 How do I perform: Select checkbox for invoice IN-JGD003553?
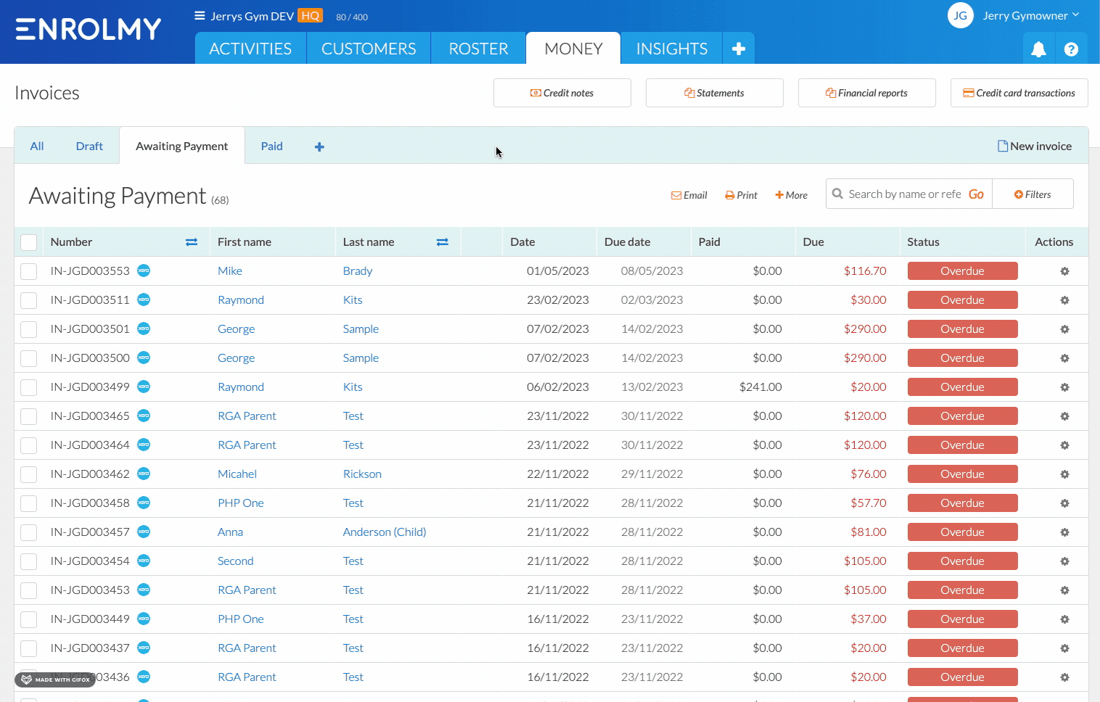tap(29, 271)
